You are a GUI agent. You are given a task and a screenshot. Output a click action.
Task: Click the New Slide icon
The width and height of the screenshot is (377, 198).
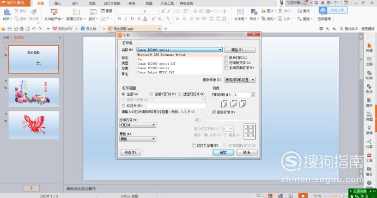click(76, 13)
